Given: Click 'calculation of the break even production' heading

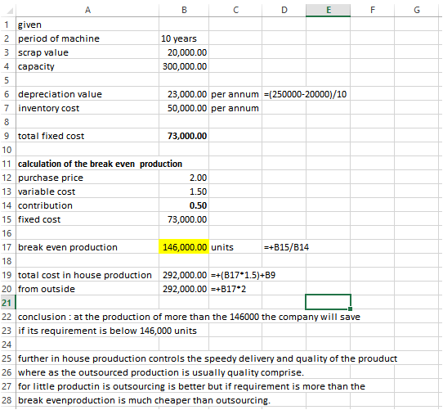Looking at the screenshot, I should pyautogui.click(x=100, y=164).
